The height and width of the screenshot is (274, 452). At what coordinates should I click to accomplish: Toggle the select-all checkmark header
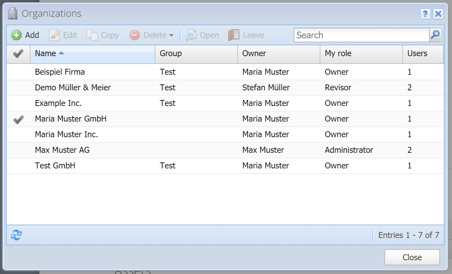(18, 54)
